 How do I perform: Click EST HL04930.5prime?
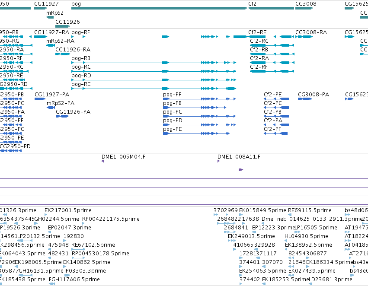[306, 236]
